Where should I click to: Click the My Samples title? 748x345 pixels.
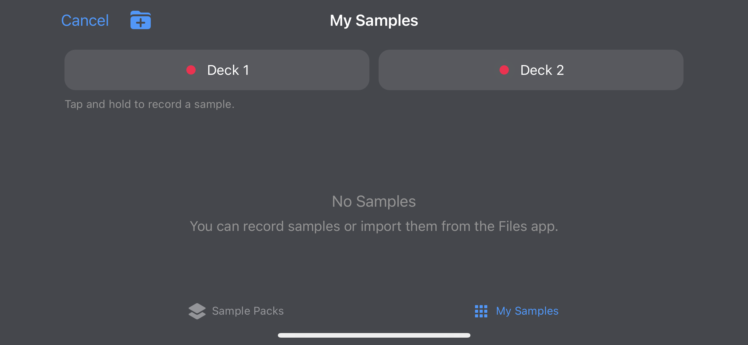(x=374, y=20)
